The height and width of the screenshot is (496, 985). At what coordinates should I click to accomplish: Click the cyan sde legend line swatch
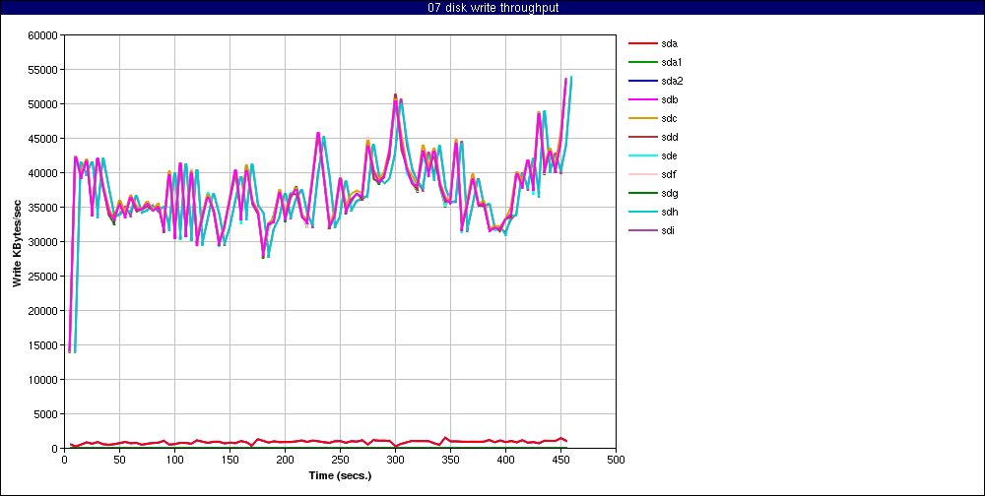642,156
